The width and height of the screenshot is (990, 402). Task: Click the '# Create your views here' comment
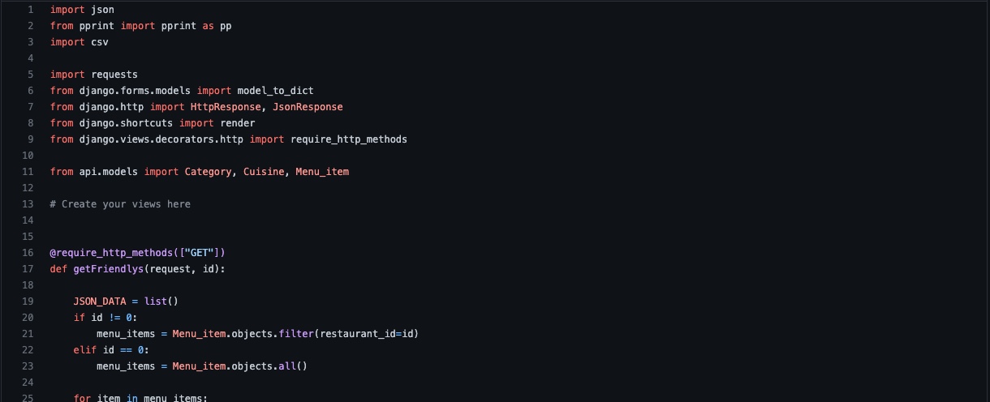(x=120, y=204)
